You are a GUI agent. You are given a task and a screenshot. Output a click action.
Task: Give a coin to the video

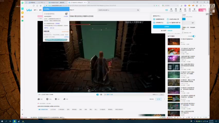(x=47, y=99)
